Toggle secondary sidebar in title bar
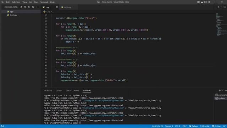Screen dimensions: 227x128 coord(205,2)
